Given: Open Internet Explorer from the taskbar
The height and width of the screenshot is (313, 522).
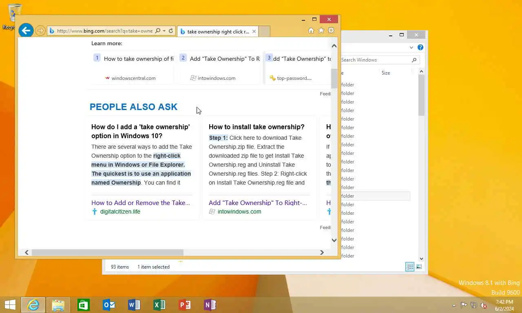Looking at the screenshot, I should 33,305.
